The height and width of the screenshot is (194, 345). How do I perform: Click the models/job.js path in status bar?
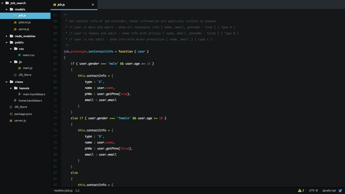click(63, 191)
